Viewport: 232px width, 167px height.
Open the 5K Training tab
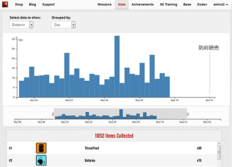(x=168, y=5)
